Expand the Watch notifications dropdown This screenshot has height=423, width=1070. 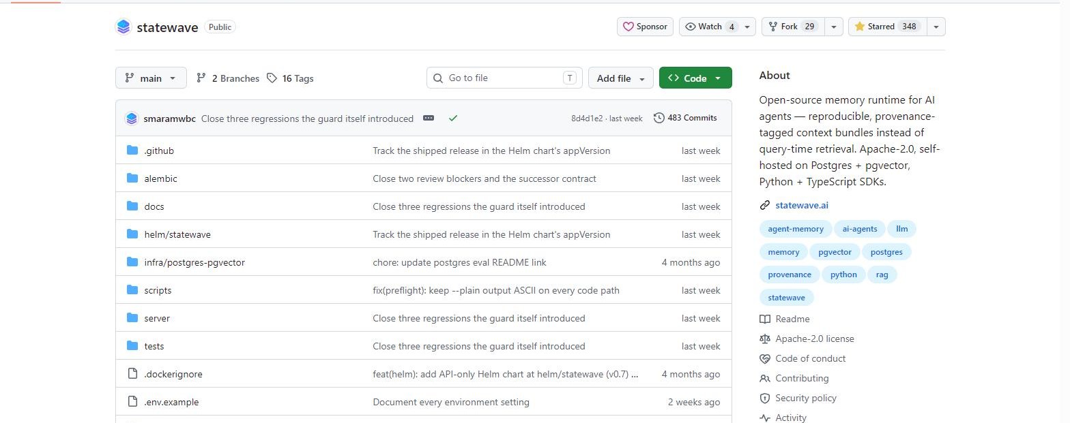[x=749, y=27]
